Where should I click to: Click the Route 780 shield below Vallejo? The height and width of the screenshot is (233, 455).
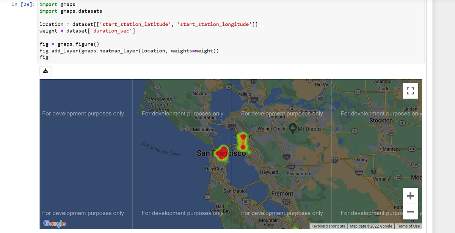254,100
